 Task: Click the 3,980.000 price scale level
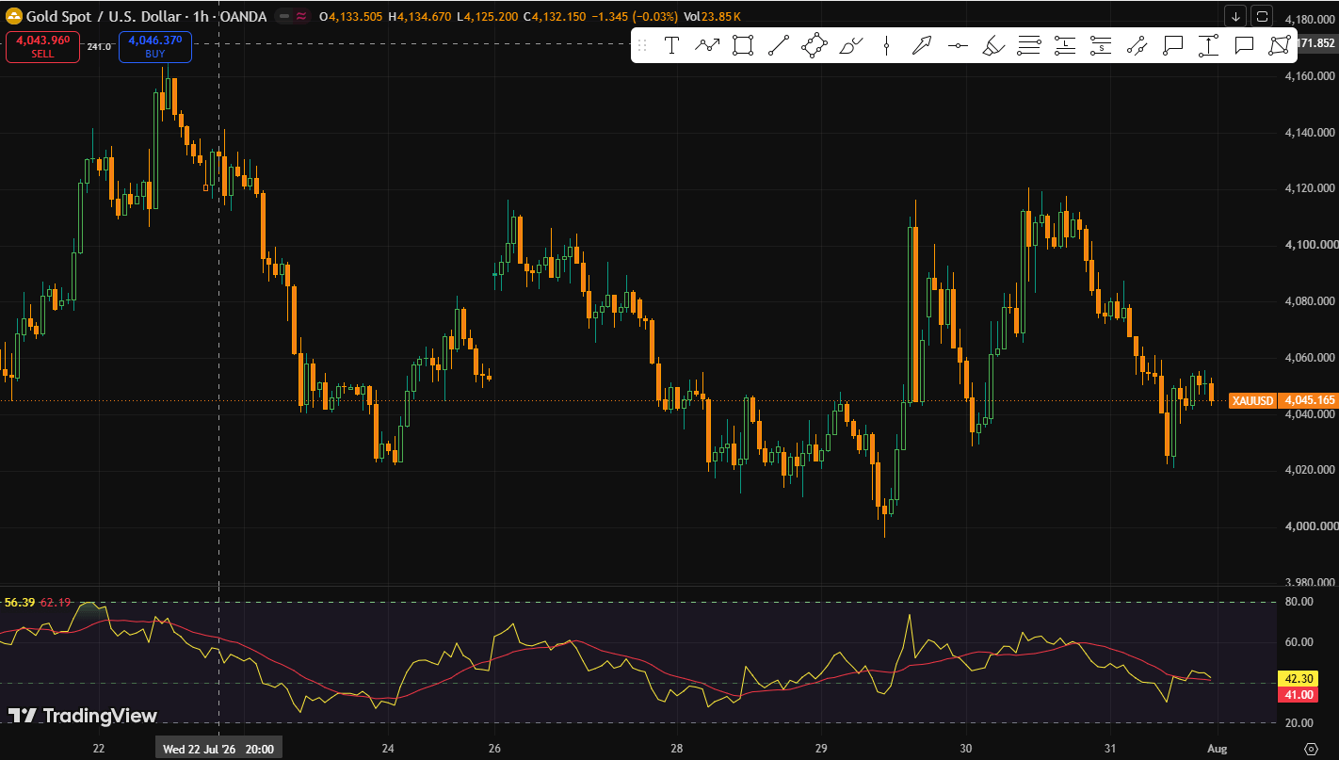(1310, 580)
